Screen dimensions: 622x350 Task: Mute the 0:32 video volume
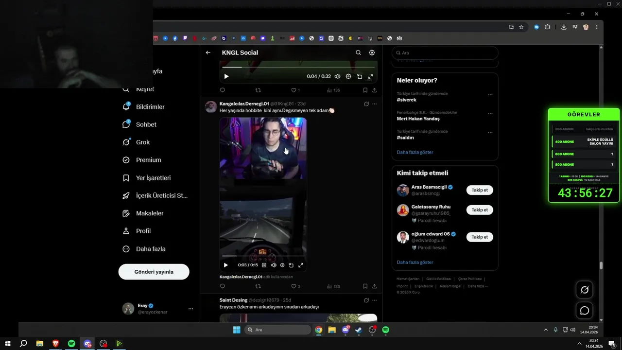[337, 76]
